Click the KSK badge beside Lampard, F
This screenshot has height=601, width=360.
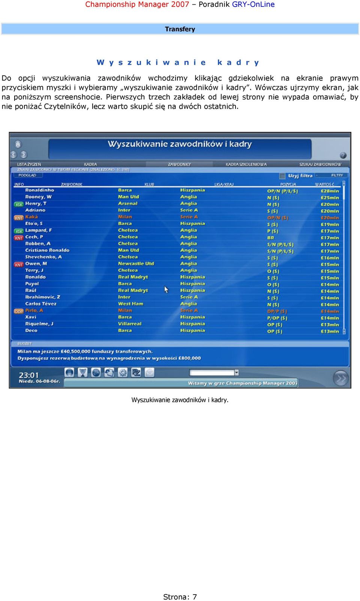coord(19,231)
